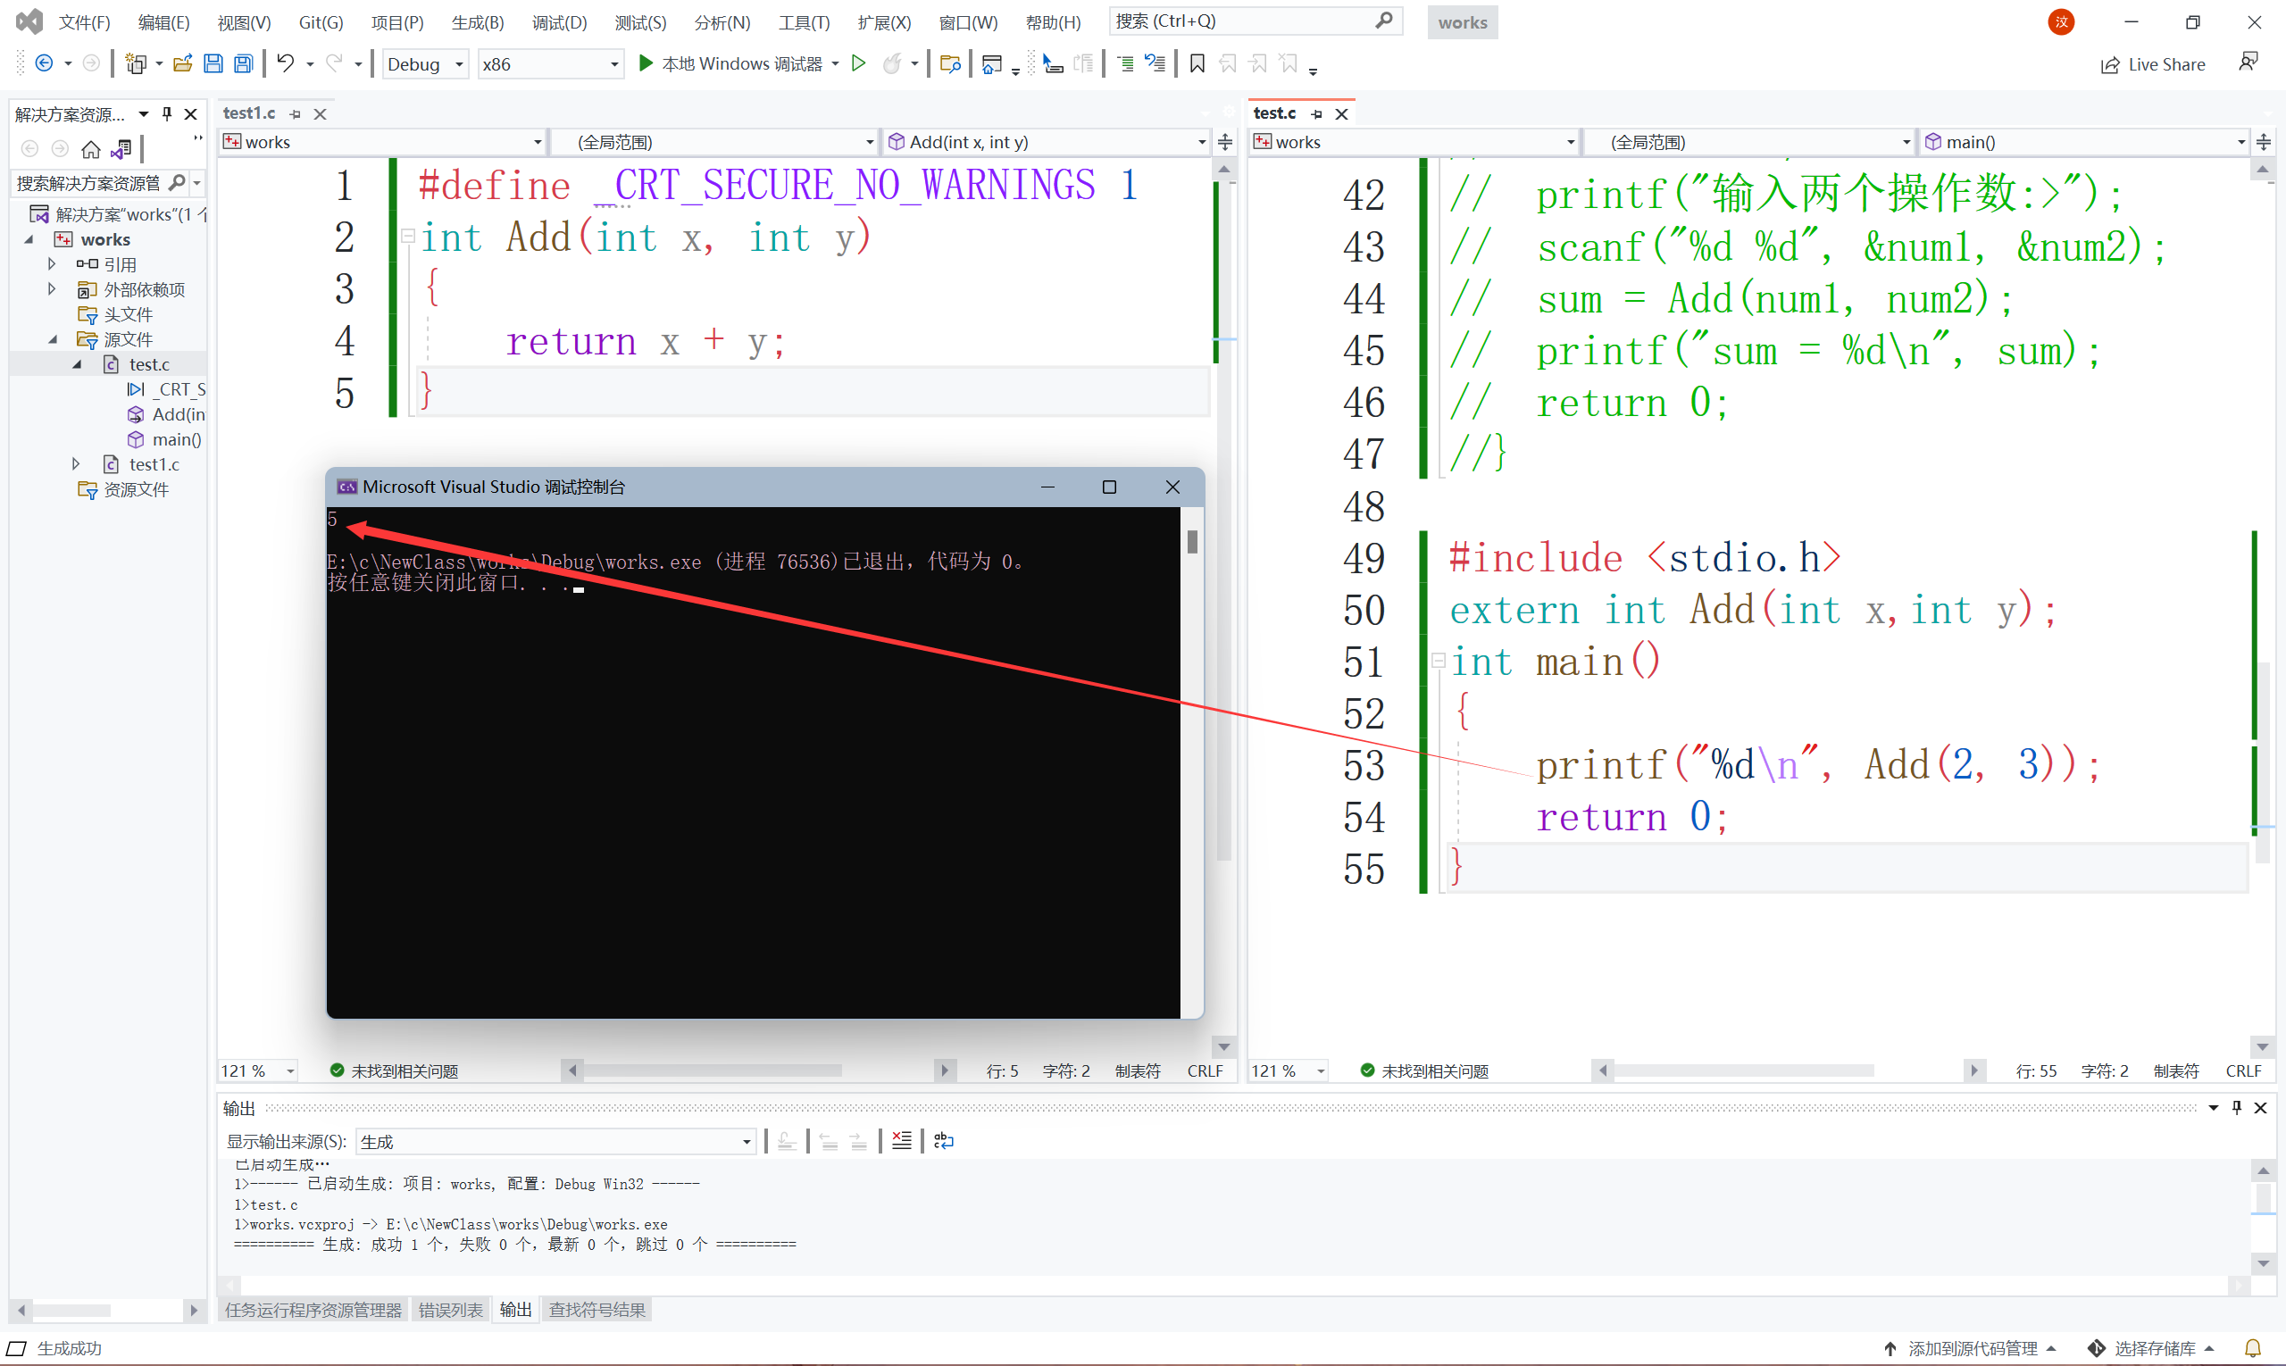Click the Open File folder icon
The width and height of the screenshot is (2286, 1366).
pyautogui.click(x=182, y=63)
